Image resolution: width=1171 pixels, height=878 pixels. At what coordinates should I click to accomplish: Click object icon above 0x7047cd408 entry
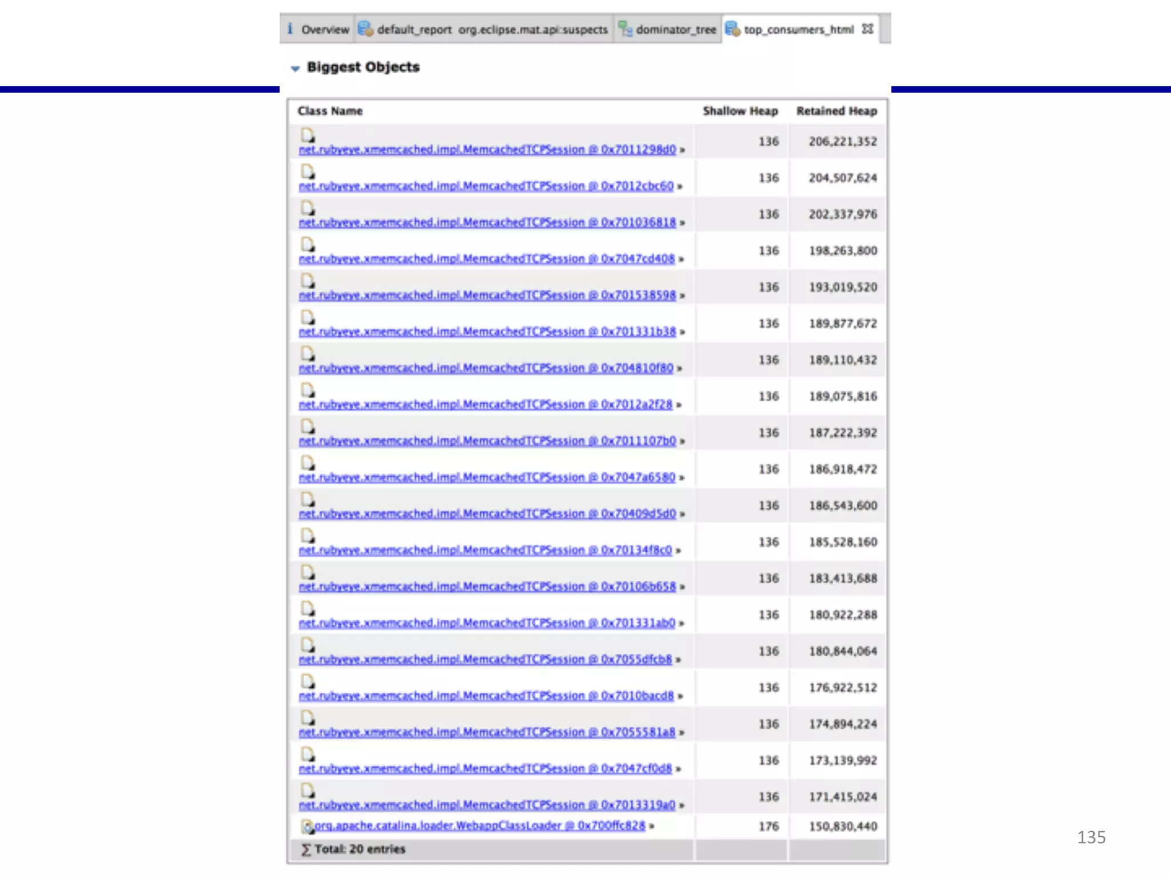pyautogui.click(x=308, y=245)
